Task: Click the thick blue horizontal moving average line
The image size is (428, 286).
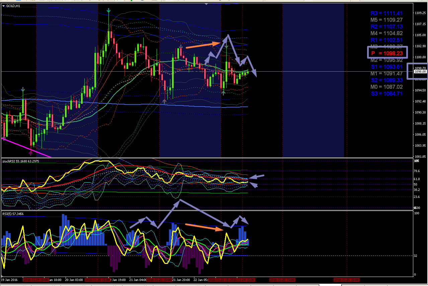Action: click(x=124, y=103)
